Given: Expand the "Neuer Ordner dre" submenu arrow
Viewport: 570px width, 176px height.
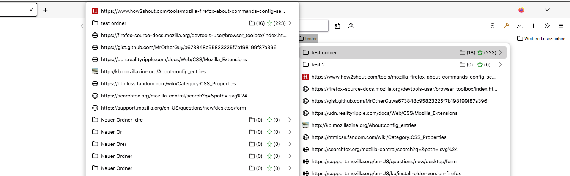Looking at the screenshot, I should pyautogui.click(x=290, y=120).
